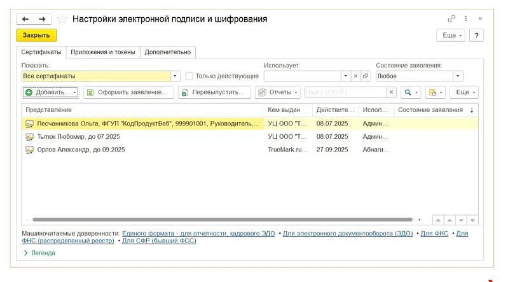The width and height of the screenshot is (508, 282).
Task: Sort by the Кем выдан column header
Action: click(288, 110)
